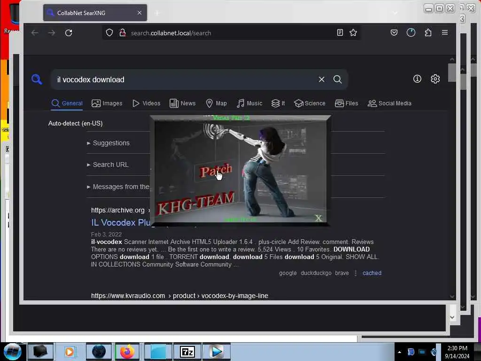The width and height of the screenshot is (481, 361).
Task: Click the padlock site security icon
Action: click(x=123, y=33)
